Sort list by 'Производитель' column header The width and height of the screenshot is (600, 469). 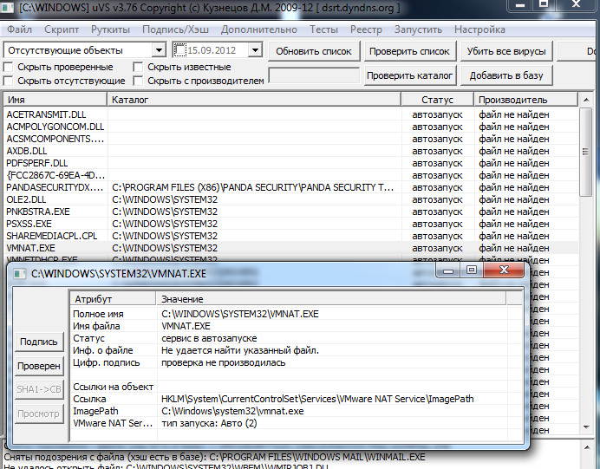(525, 100)
